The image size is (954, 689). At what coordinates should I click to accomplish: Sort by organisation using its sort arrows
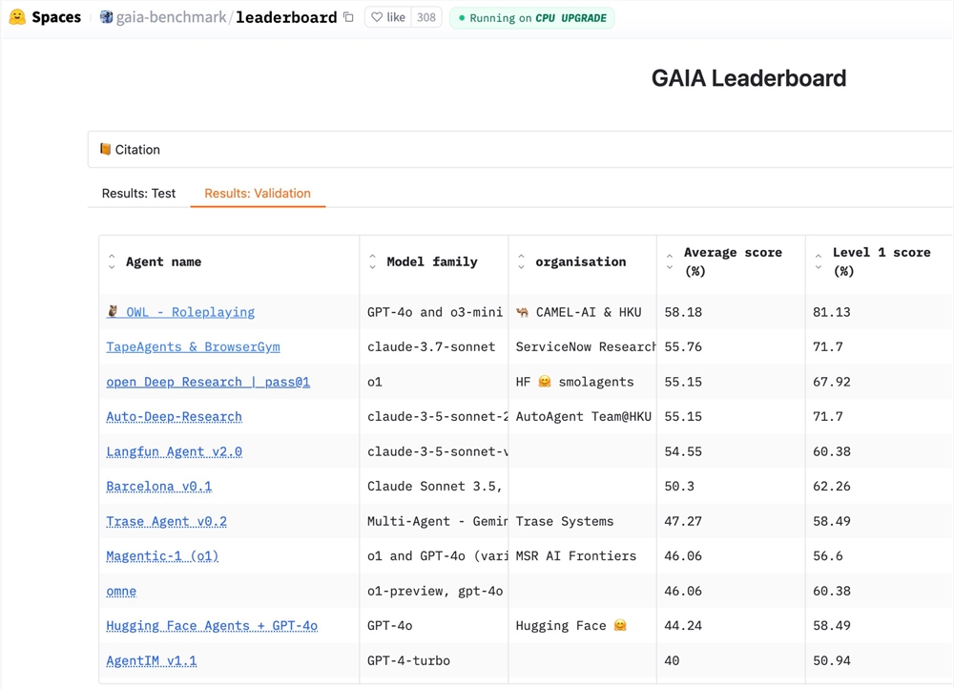(521, 261)
